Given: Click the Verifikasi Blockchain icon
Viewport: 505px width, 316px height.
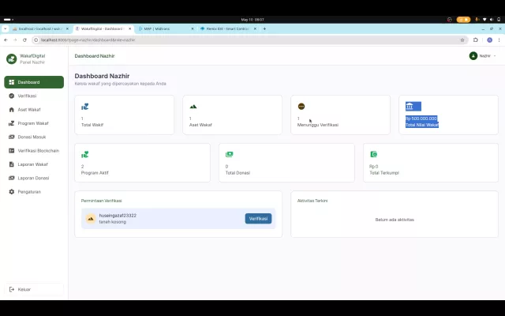Looking at the screenshot, I should coord(12,151).
